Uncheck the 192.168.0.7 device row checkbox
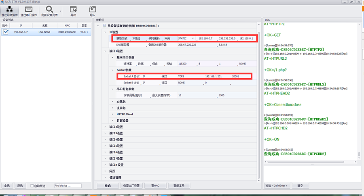 [x=6, y=32]
